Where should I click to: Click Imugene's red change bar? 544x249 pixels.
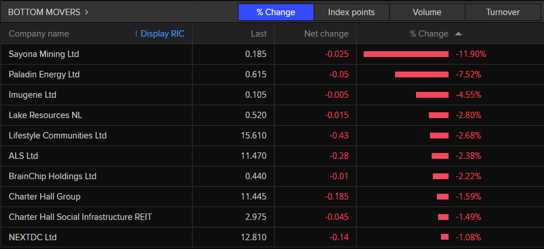432,95
